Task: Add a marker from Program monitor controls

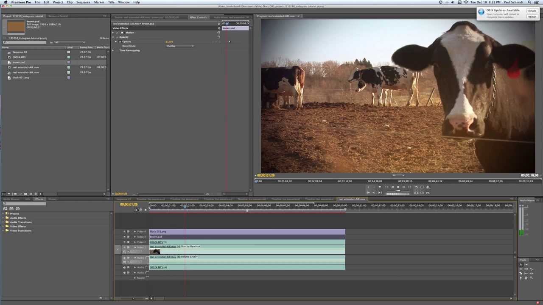Action: 380,187
